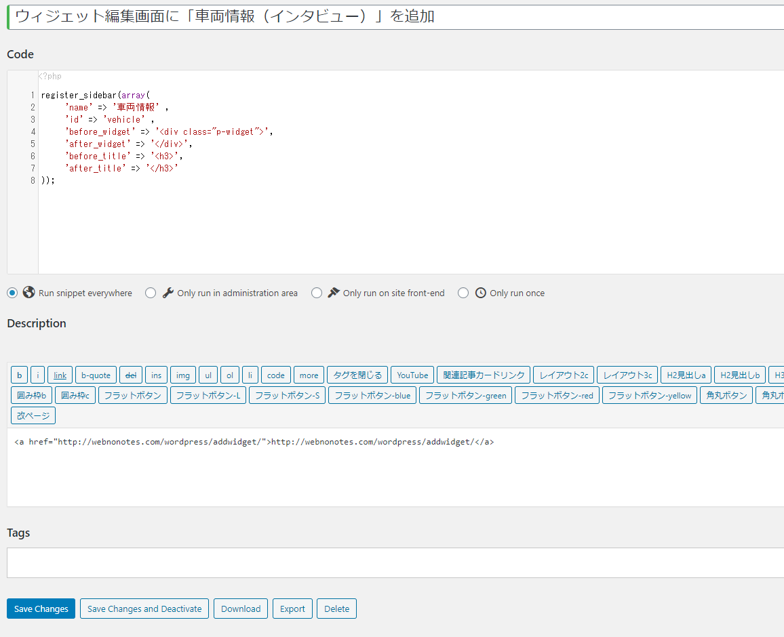Click Save Changes and Deactivate button
The height and width of the screenshot is (637, 784).
144,609
